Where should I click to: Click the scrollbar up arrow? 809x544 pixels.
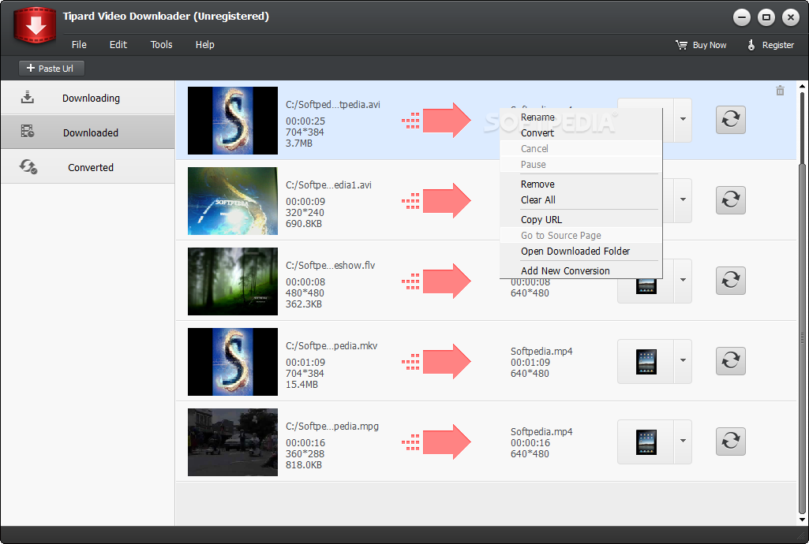coord(802,85)
